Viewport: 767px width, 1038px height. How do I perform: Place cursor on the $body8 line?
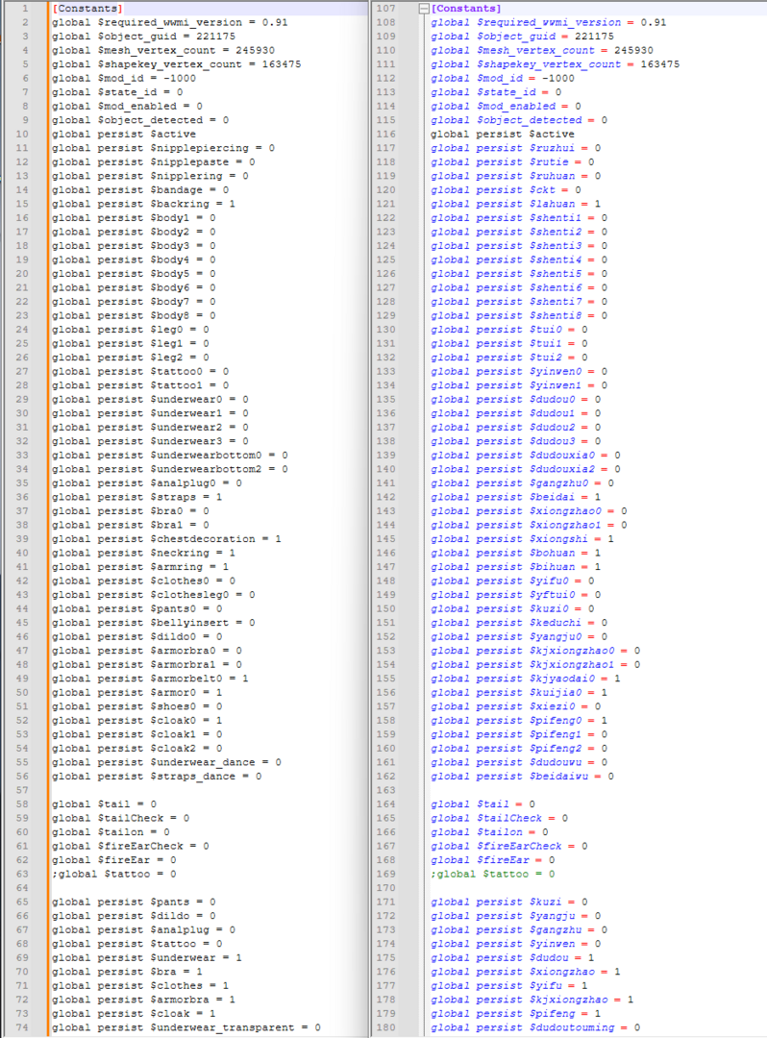click(x=134, y=316)
